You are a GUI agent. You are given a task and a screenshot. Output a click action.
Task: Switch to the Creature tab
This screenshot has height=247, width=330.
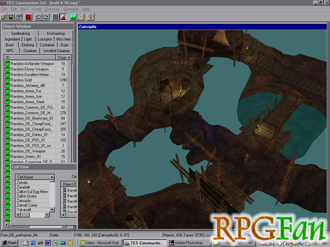30,51
